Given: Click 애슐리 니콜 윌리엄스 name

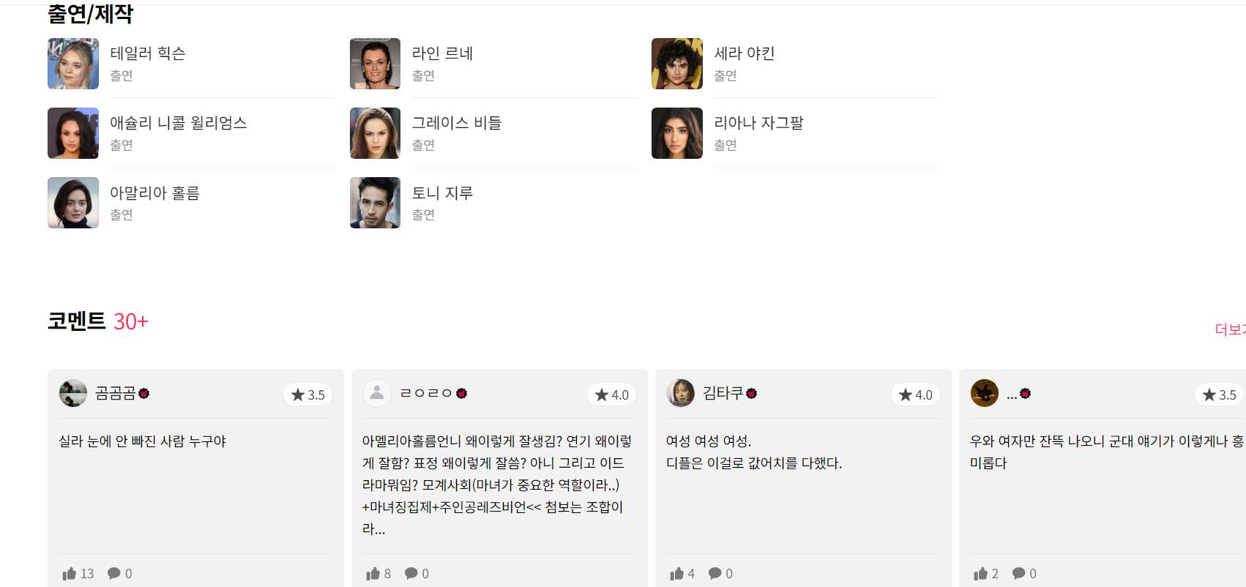Looking at the screenshot, I should click(x=178, y=123).
